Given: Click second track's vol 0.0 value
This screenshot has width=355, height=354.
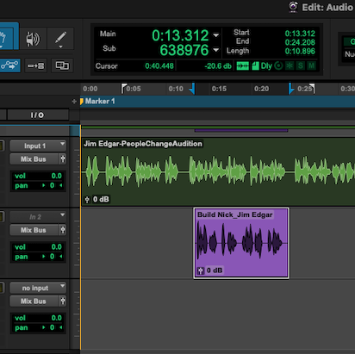Looking at the screenshot, I should tap(56, 247).
